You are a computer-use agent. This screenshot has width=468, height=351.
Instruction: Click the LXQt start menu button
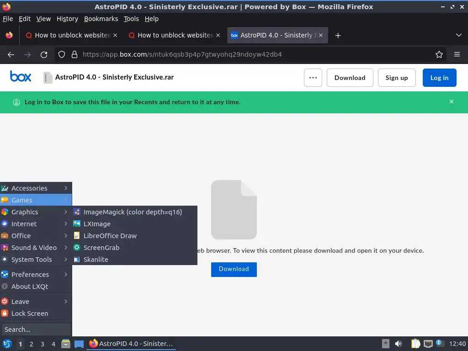click(x=7, y=344)
